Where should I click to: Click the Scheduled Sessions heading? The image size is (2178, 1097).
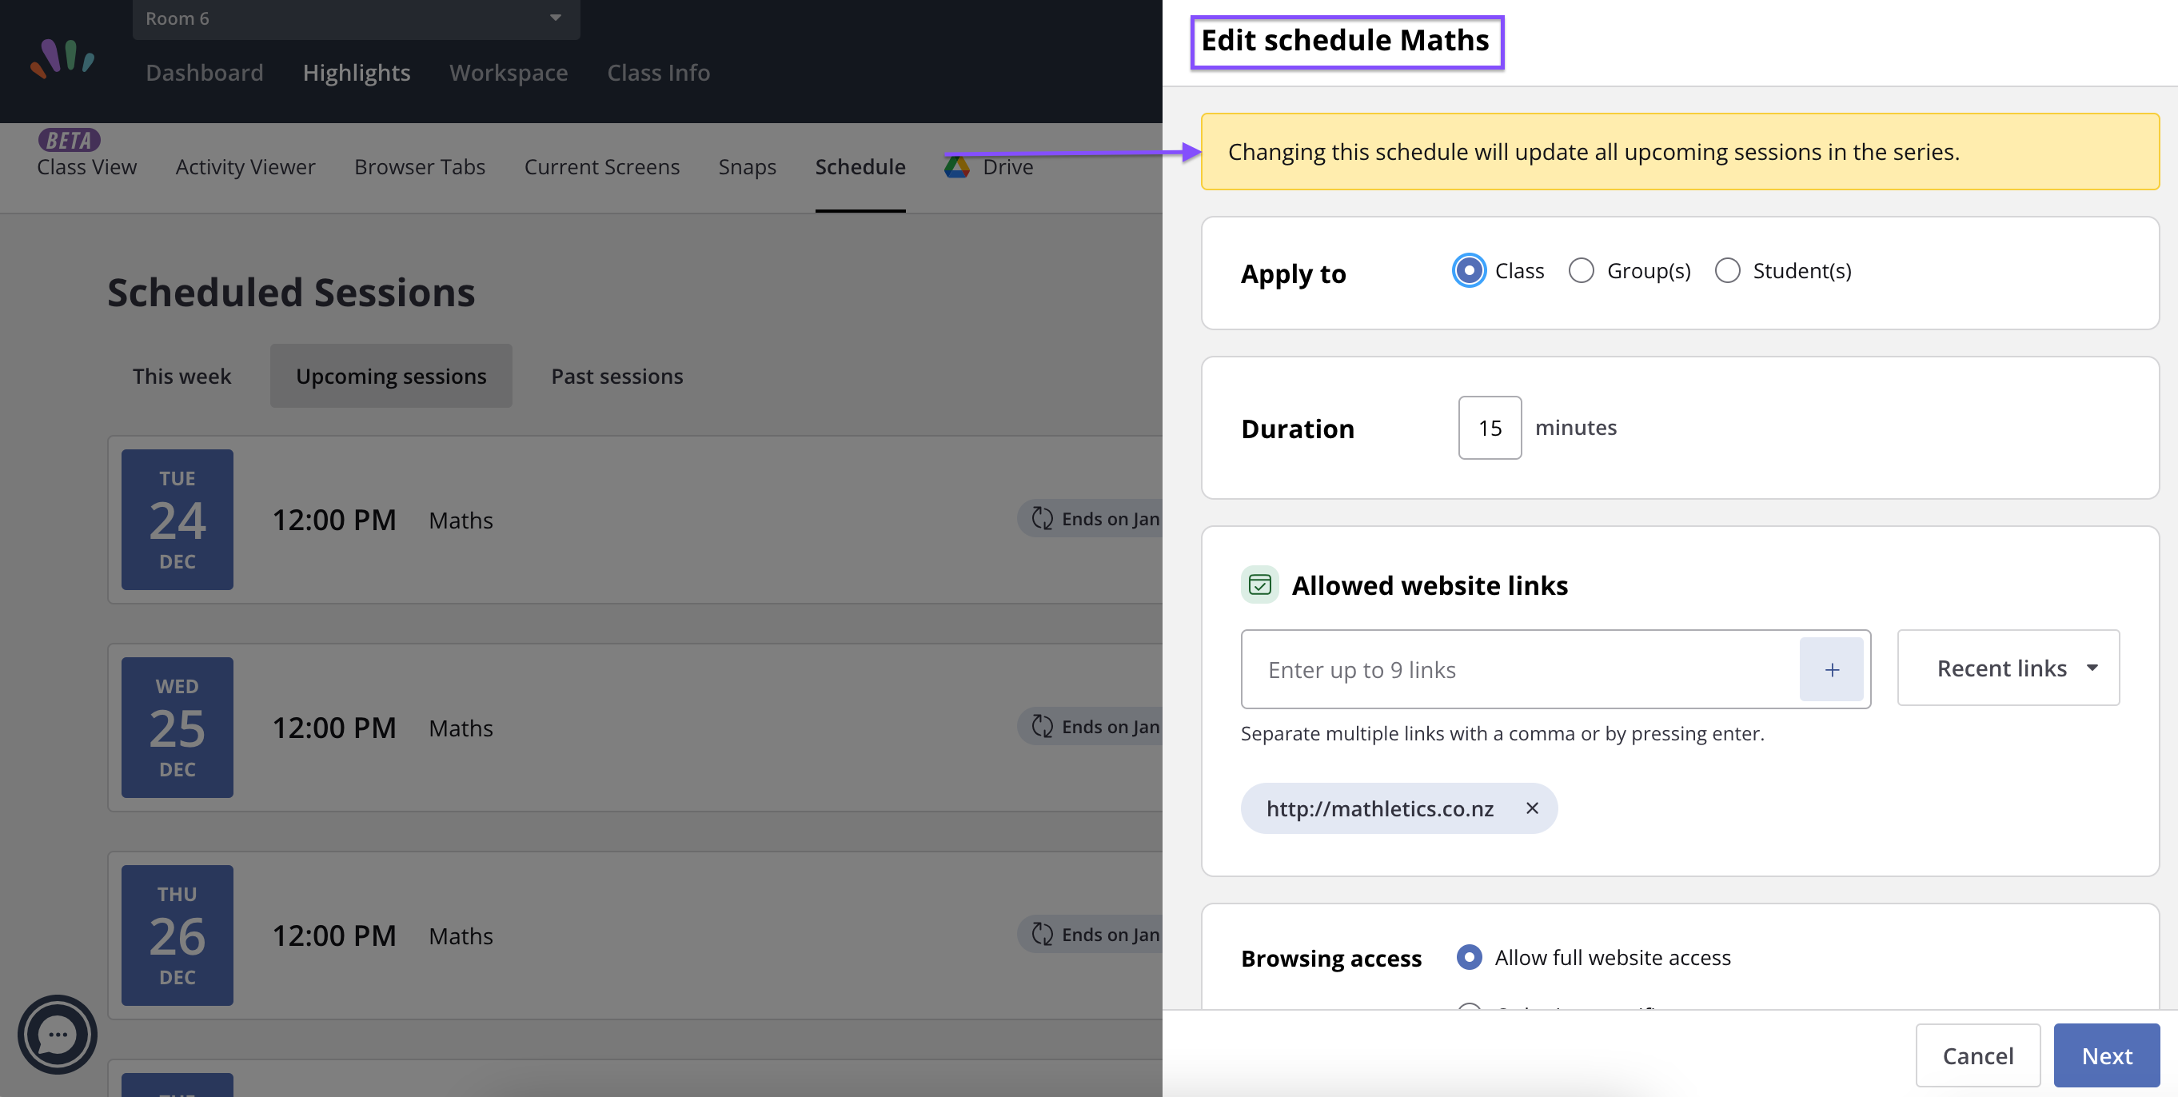pos(292,293)
